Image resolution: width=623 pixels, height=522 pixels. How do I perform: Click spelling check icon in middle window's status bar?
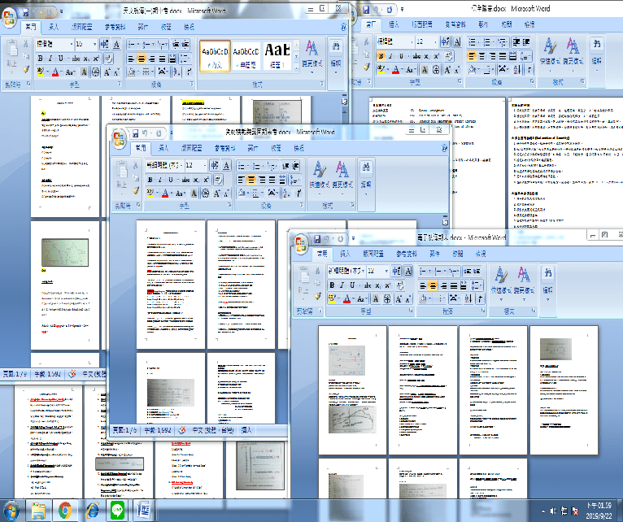tap(182, 430)
